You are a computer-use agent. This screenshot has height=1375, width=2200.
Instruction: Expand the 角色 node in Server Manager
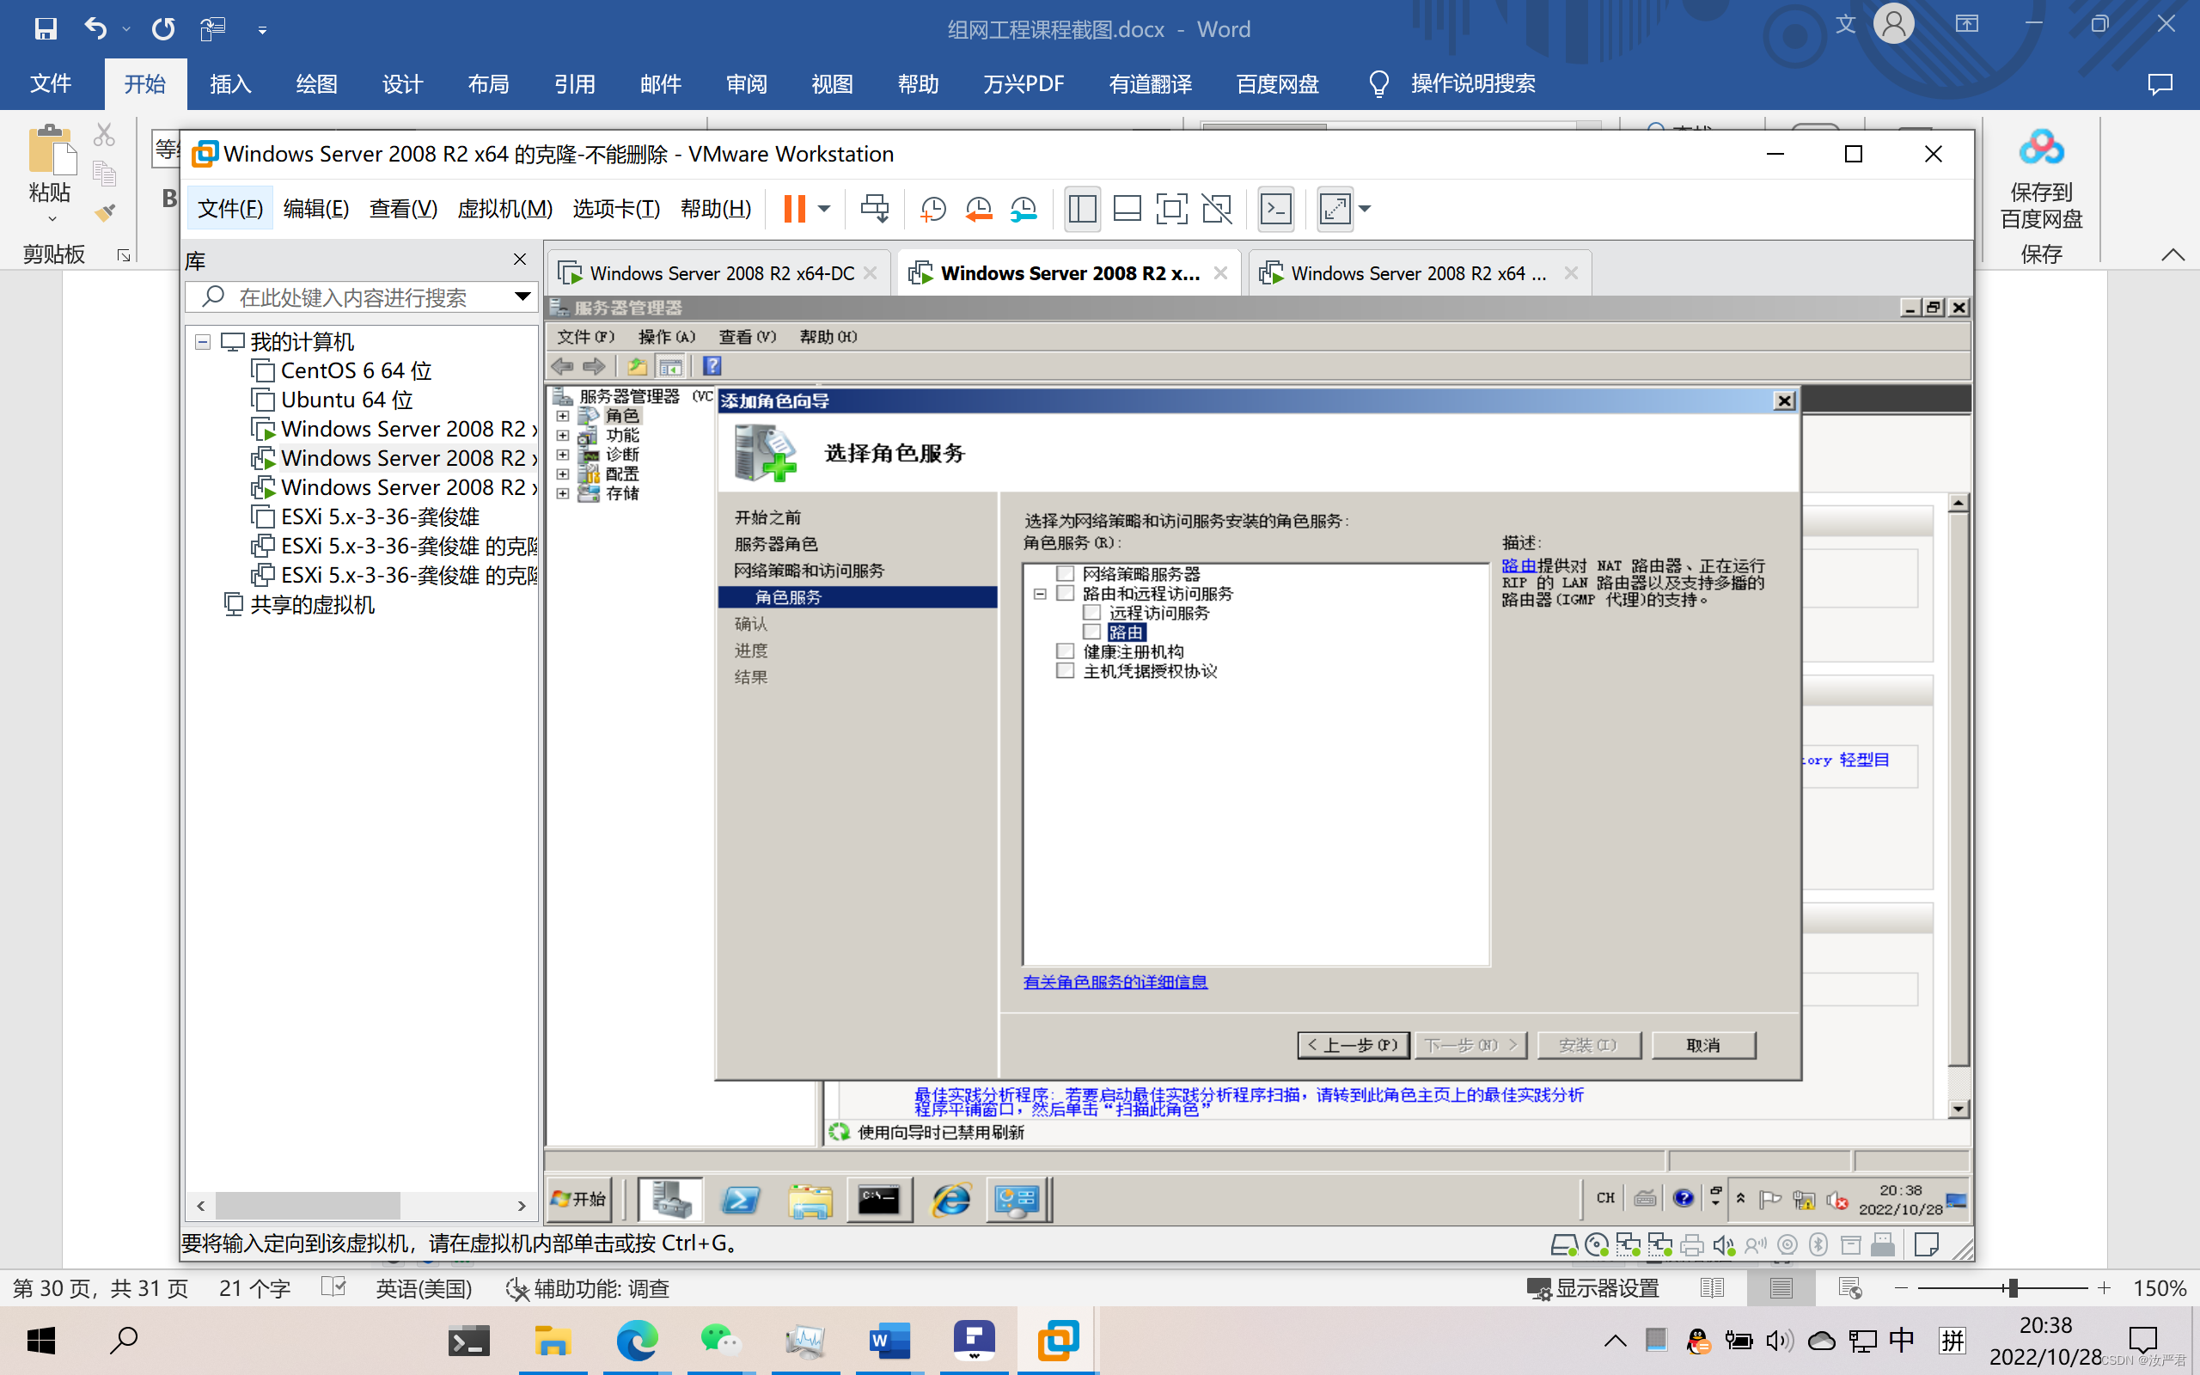(563, 417)
